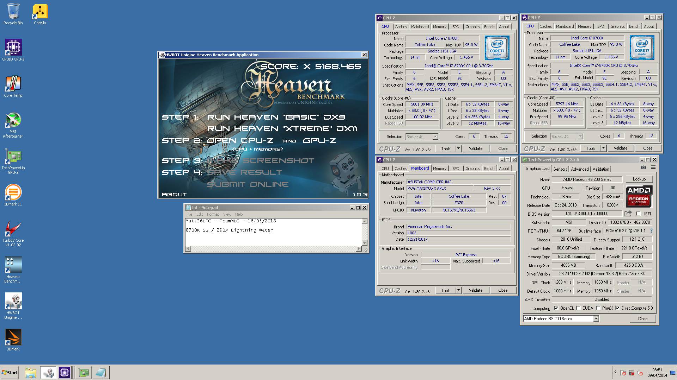
Task: Click the AMD Radeon Graphics logo
Action: [x=639, y=196]
